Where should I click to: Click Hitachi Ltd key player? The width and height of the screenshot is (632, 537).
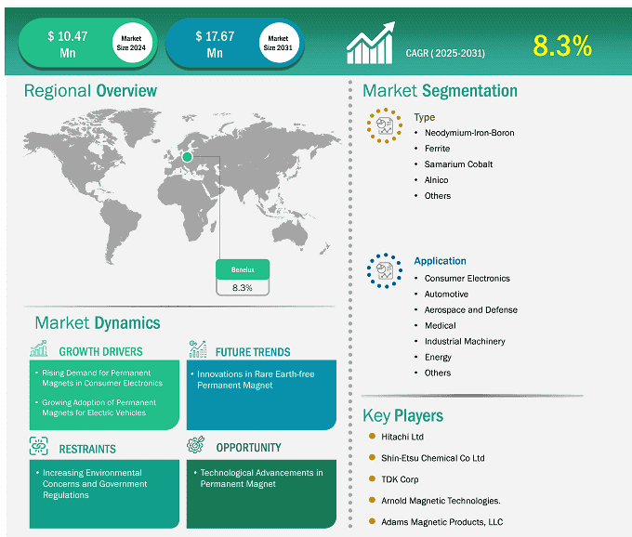402,437
